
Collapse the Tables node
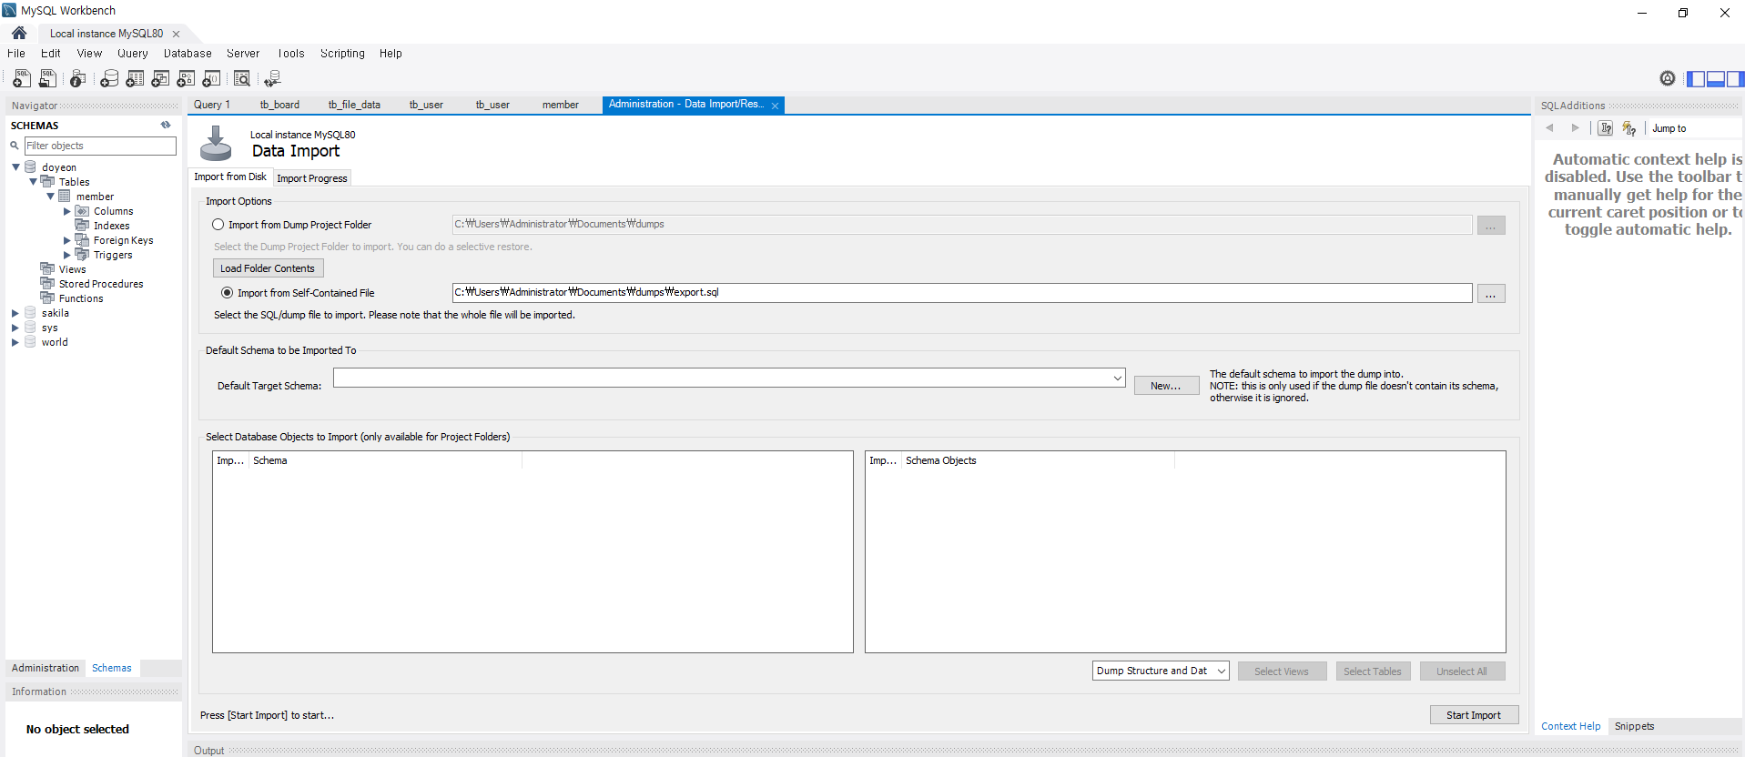pyautogui.click(x=33, y=182)
